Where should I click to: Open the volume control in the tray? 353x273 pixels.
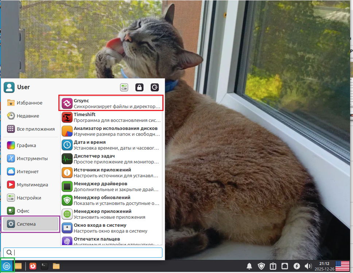coord(308,266)
